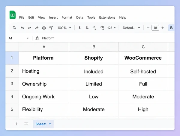180x136 pixels.
Task: Click the select-all corner box
Action: [12, 47]
